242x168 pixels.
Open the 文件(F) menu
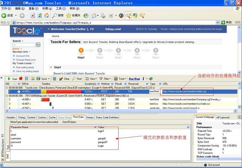(x=6, y=9)
